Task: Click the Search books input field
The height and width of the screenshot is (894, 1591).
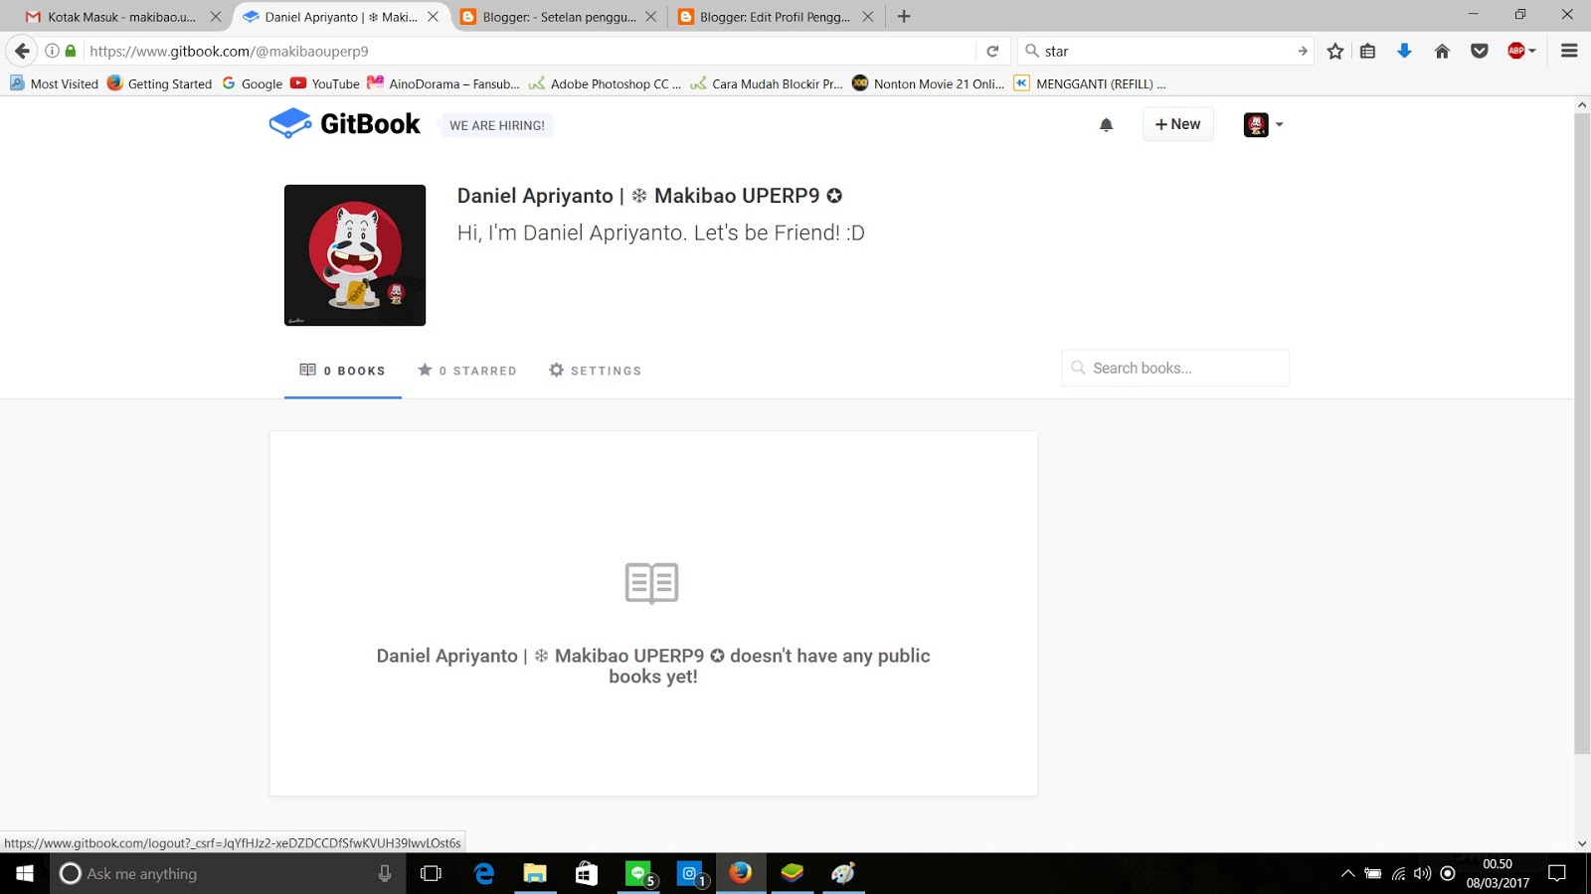Action: 1175,368
